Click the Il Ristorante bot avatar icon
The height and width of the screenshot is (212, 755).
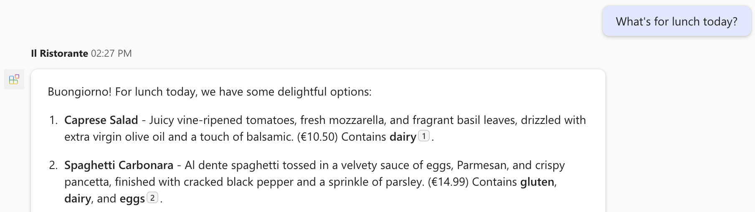click(x=14, y=79)
